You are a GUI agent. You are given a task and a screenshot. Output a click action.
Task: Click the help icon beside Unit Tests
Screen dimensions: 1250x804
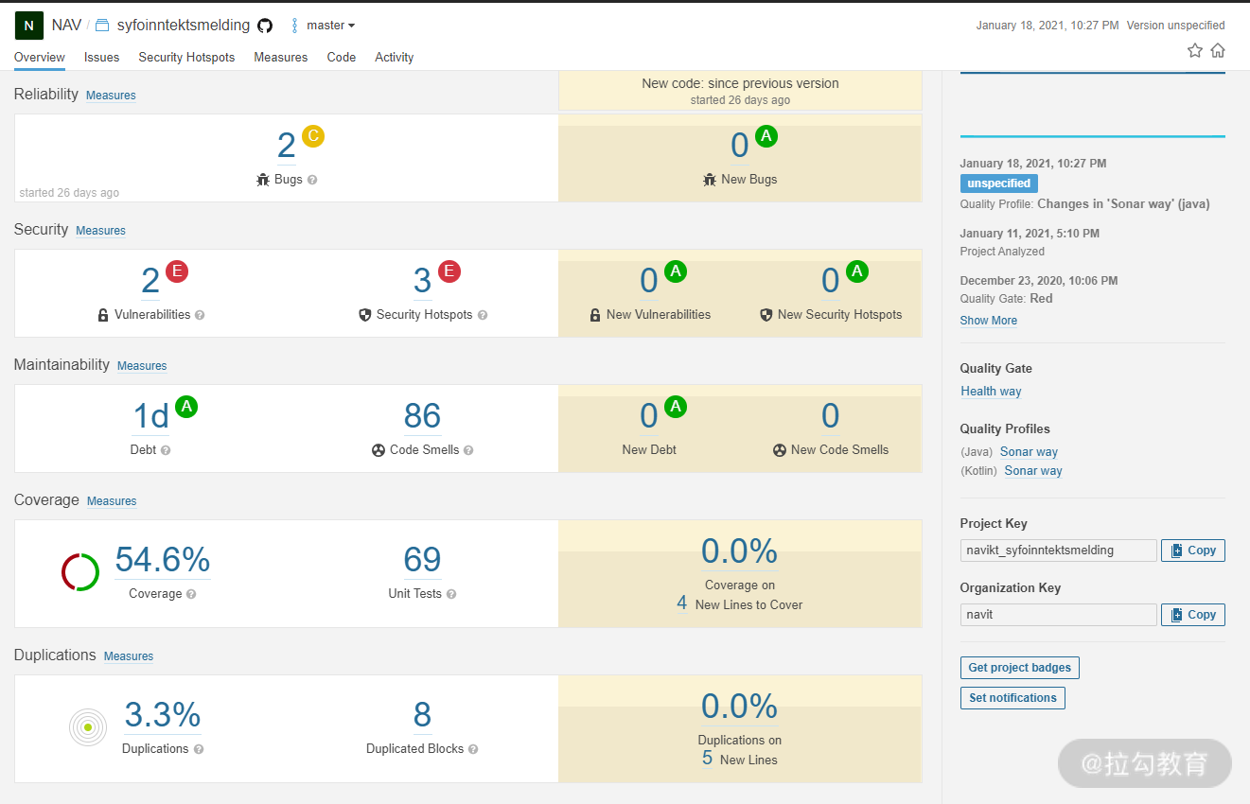point(451,594)
